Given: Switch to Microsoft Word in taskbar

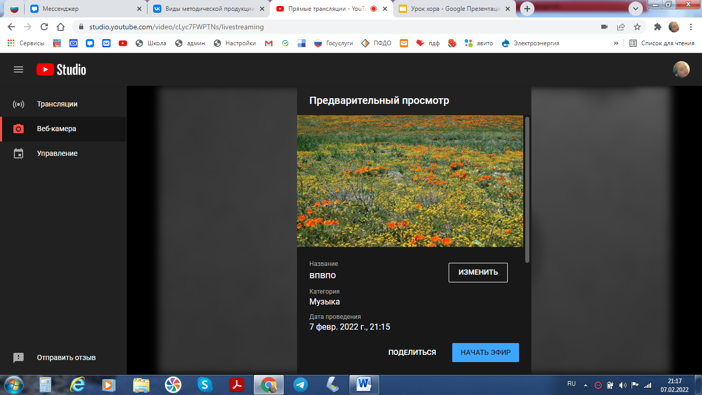Looking at the screenshot, I should click(364, 385).
